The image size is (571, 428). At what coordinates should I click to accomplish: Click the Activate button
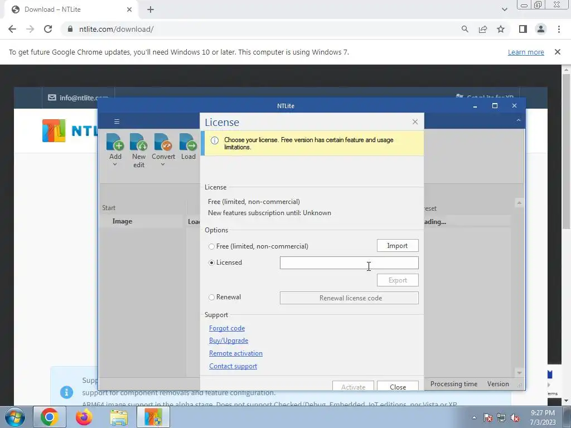(x=353, y=386)
